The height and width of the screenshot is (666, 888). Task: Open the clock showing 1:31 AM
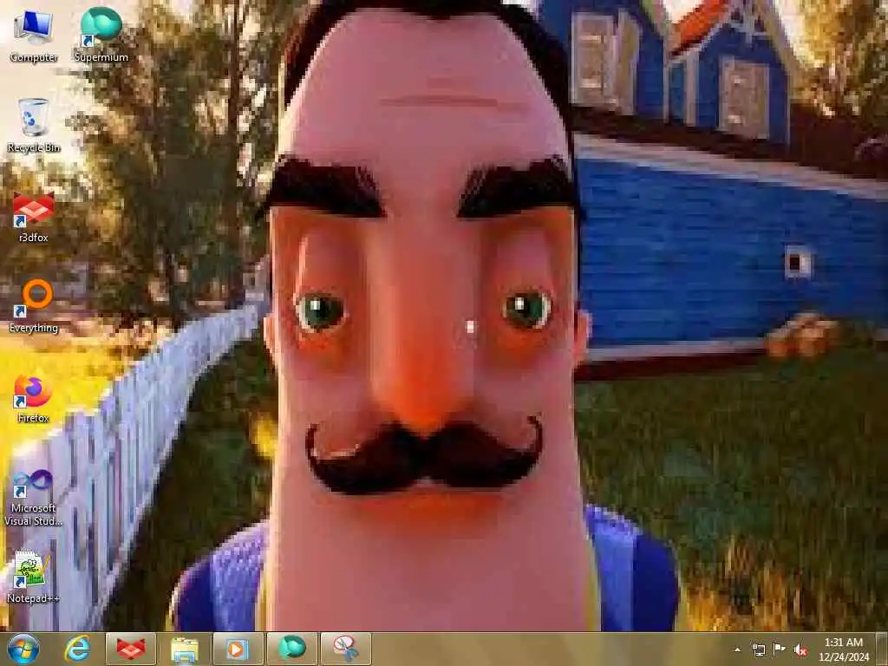(843, 650)
